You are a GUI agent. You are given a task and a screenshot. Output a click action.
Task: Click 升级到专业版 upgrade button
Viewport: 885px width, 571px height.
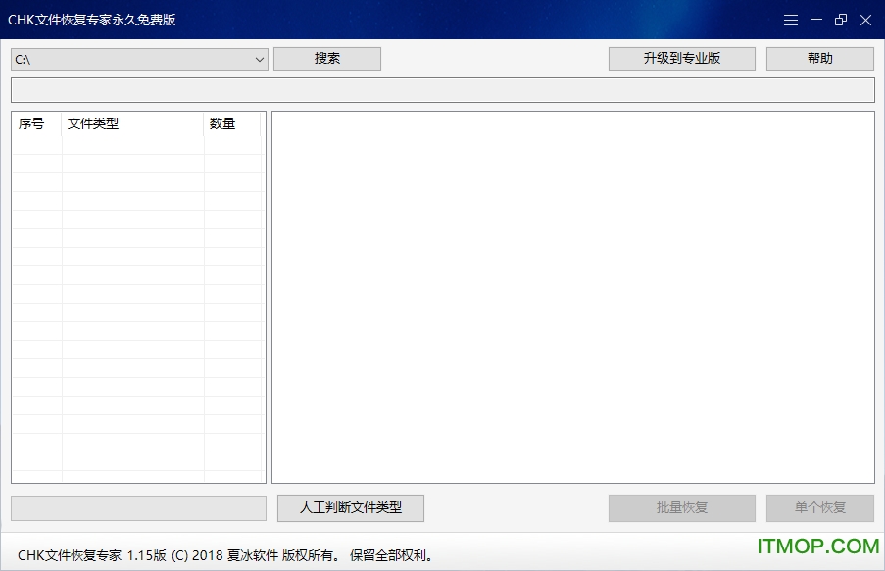(682, 59)
